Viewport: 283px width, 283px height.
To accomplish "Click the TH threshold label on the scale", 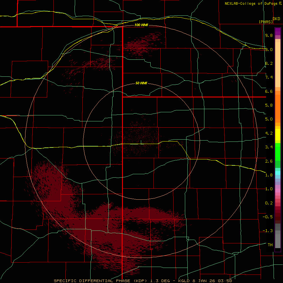I will coord(270,245).
